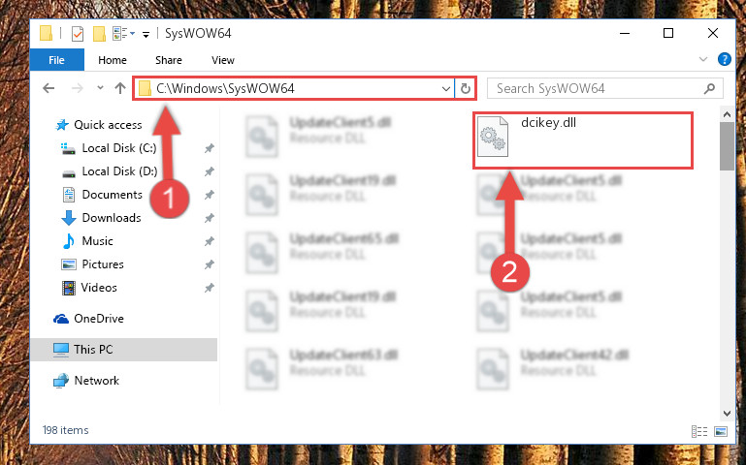Click the vertical scrollbar thumb
746x465 pixels.
(727, 146)
